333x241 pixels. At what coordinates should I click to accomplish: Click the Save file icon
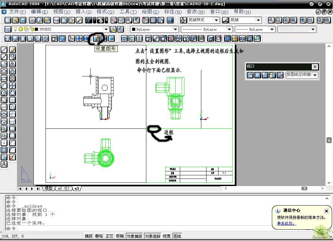(x=23, y=20)
